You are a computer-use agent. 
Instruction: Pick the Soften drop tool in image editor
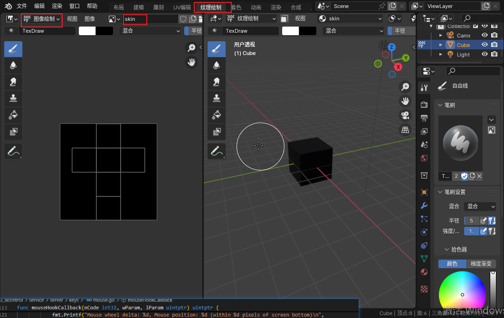point(13,65)
